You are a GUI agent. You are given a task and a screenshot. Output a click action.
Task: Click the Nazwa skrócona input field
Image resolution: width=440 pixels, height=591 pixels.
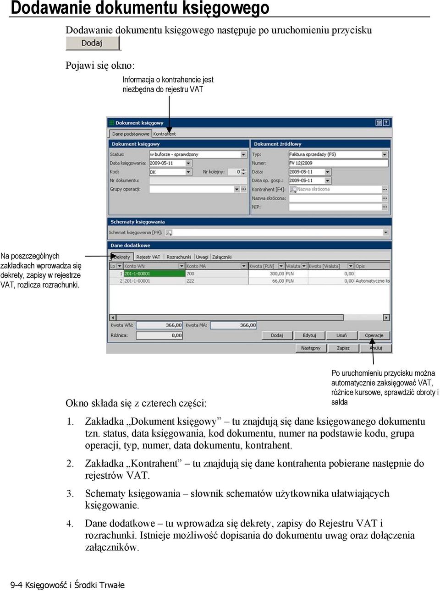[335, 198]
